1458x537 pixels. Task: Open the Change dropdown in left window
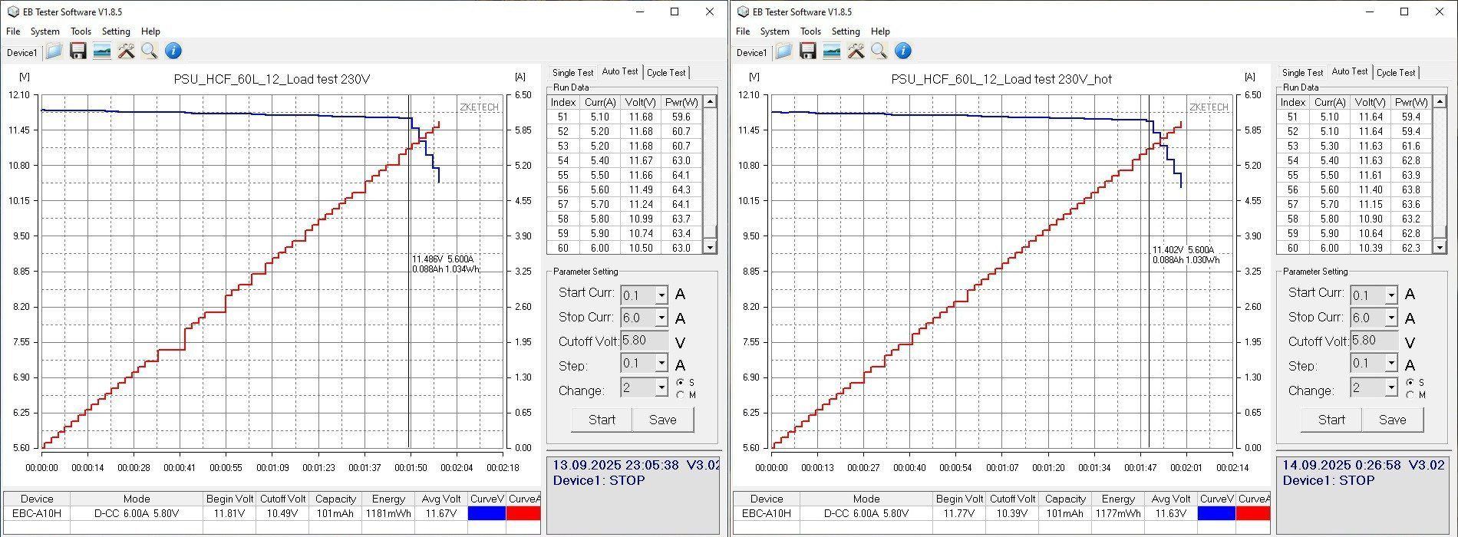tap(661, 388)
